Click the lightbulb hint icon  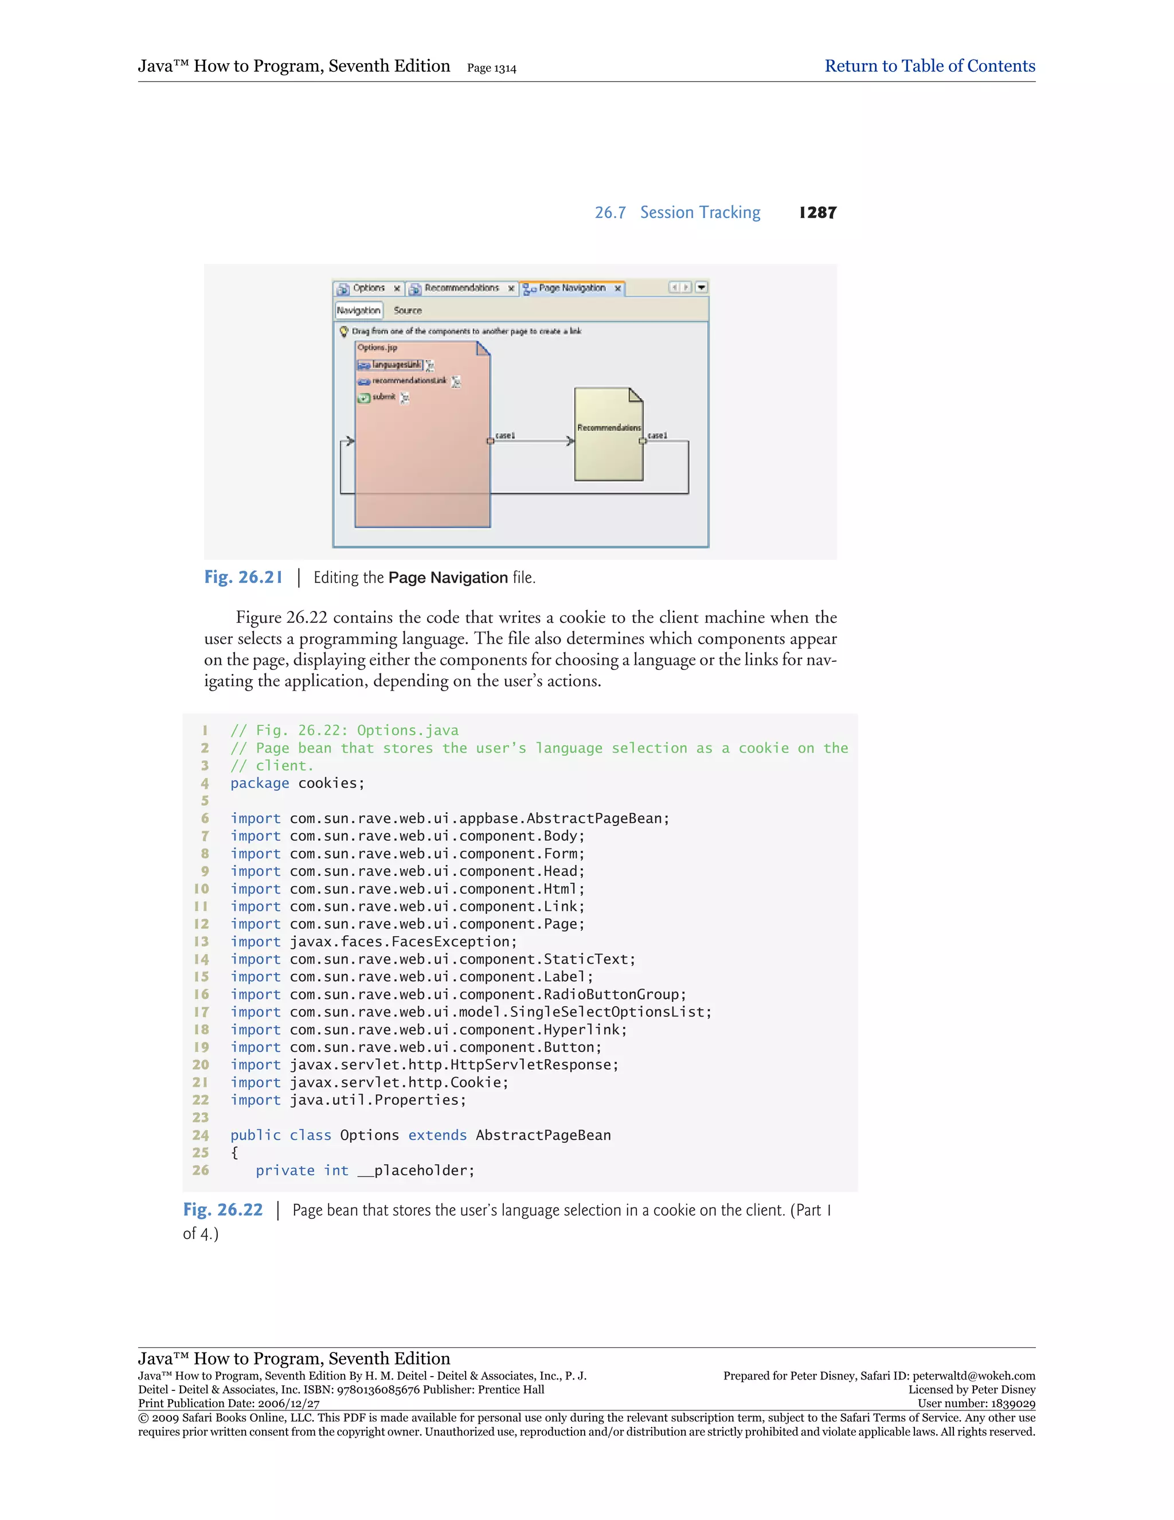[343, 332]
